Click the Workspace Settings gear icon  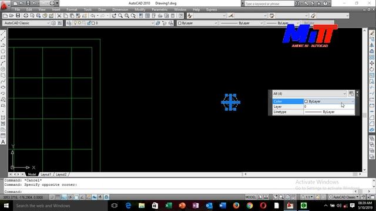(53, 23)
